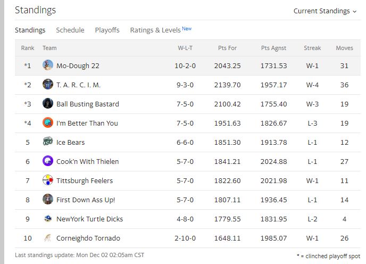Click the Ice Bears team logo
The width and height of the screenshot is (366, 264).
48,142
